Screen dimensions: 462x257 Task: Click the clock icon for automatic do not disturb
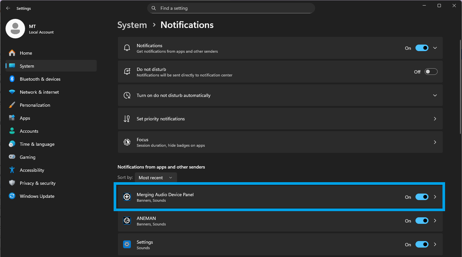click(x=127, y=95)
